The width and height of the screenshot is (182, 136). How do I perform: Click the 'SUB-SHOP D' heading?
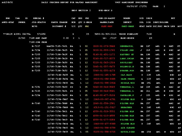[x=105, y=10]
